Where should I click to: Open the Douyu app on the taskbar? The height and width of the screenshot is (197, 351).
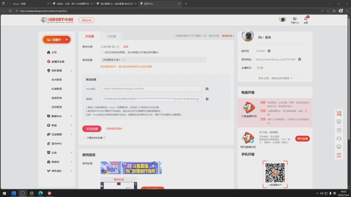[x=50, y=193]
